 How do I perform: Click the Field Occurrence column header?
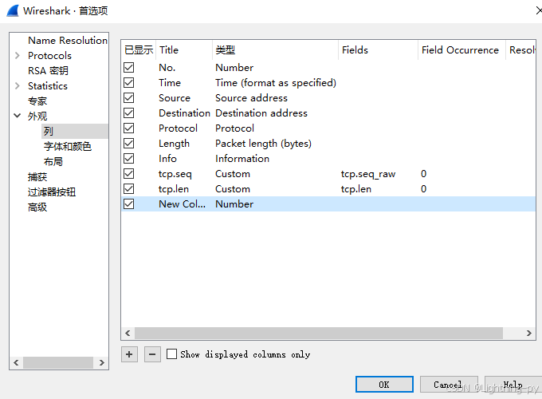click(x=461, y=50)
